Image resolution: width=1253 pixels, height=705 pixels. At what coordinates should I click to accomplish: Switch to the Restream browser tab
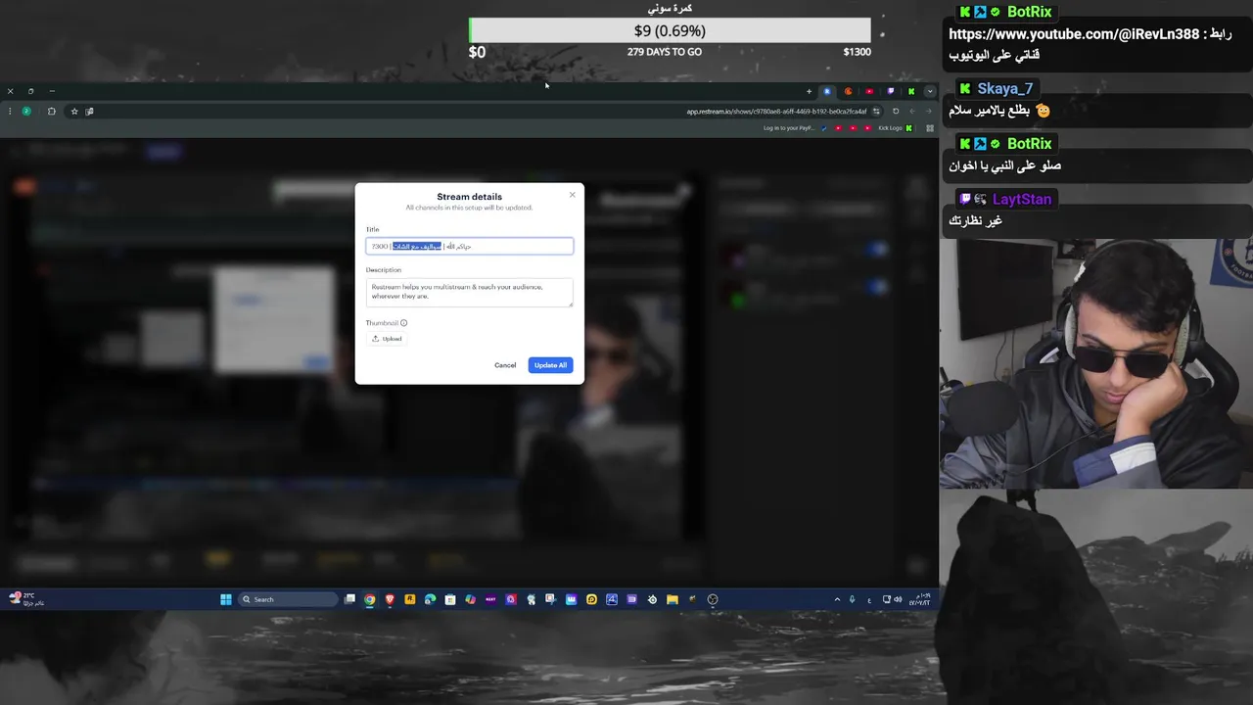coord(827,91)
